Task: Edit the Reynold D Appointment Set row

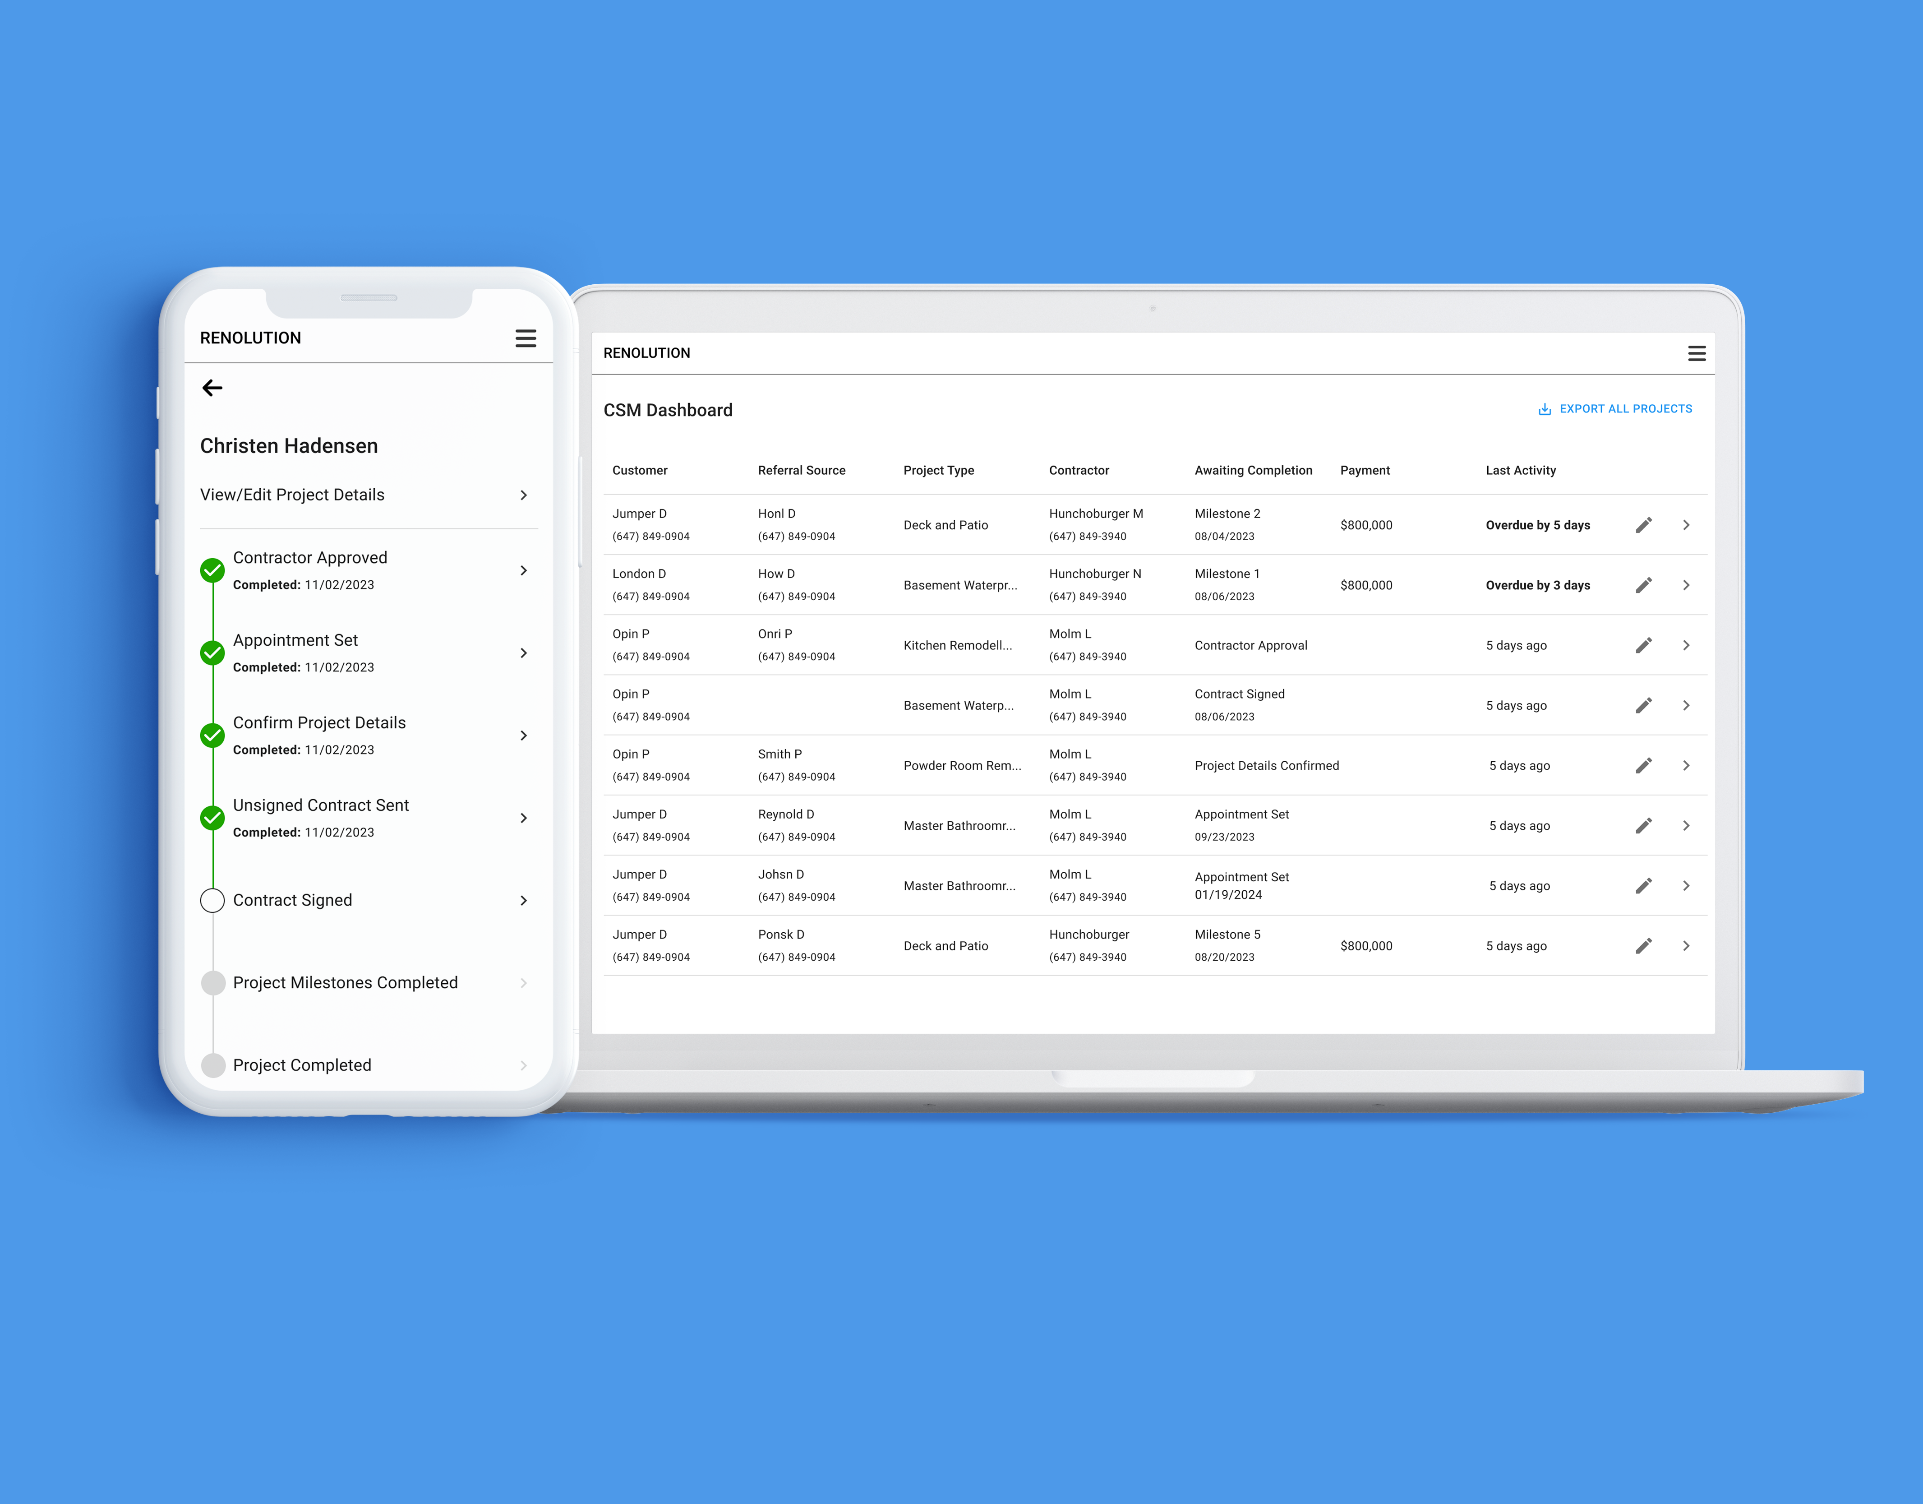Action: 1643,826
